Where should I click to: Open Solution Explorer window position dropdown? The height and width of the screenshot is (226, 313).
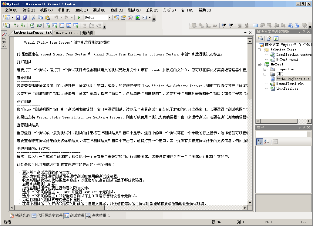[x=300, y=32]
